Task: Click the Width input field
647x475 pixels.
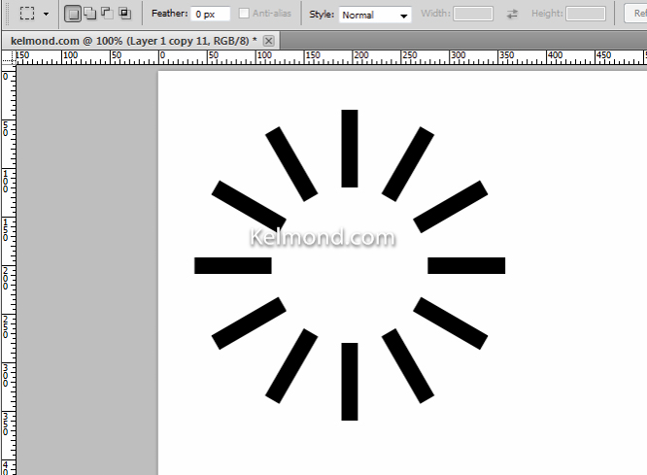Action: coord(473,14)
